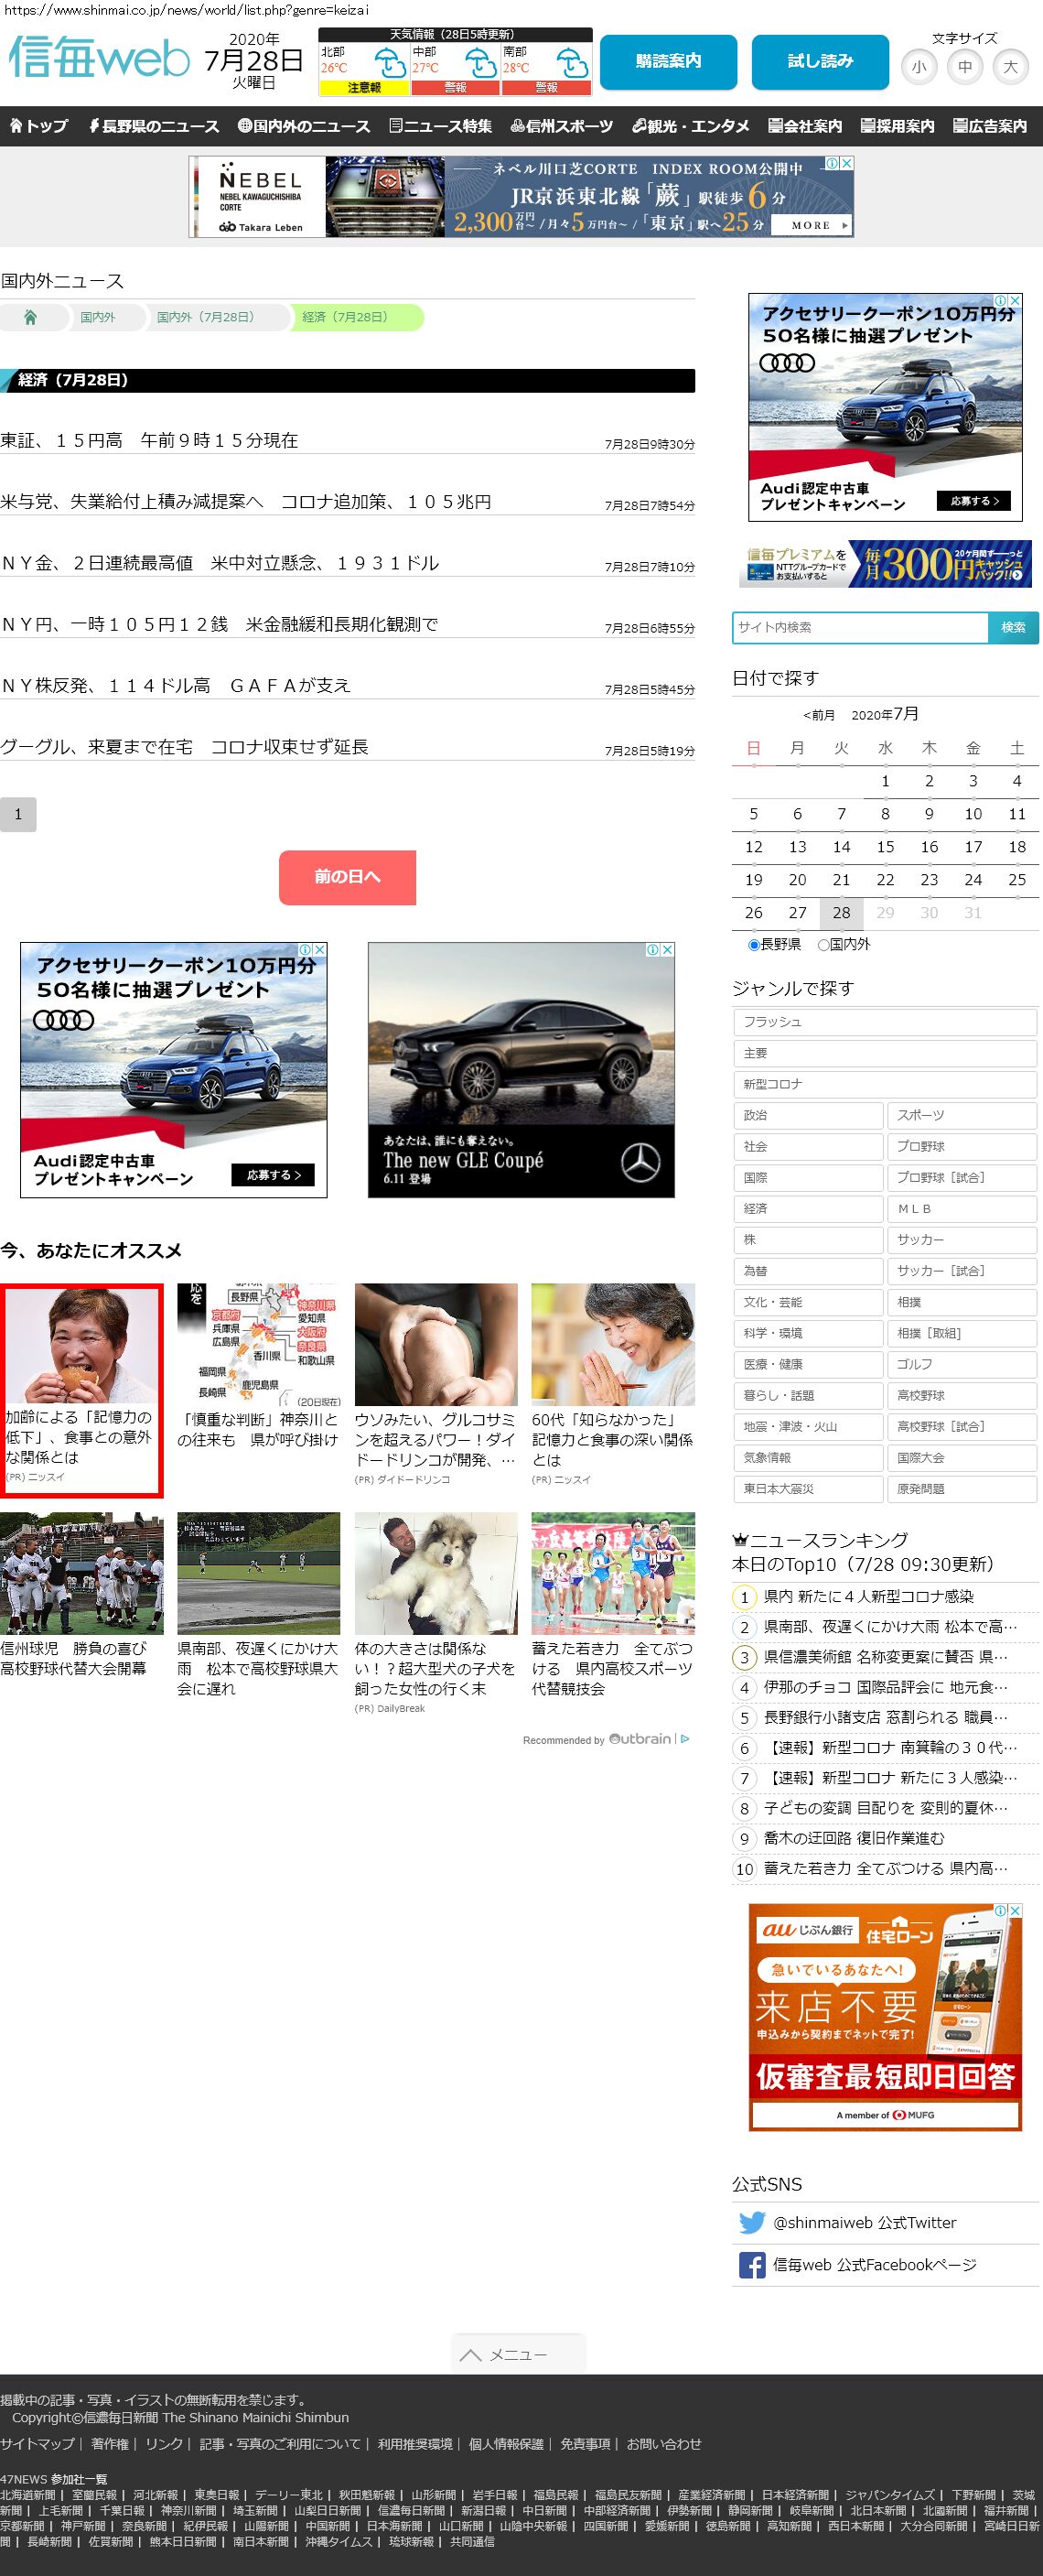Close the Audi sidebar ad

1015,301
